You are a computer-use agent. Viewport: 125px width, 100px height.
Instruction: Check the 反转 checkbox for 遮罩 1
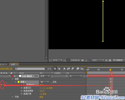(x=51, y=82)
